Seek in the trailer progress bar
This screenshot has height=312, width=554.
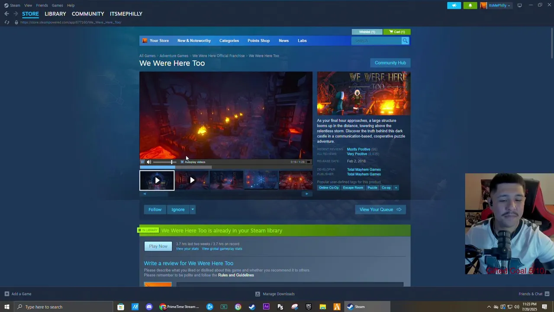tap(225, 167)
